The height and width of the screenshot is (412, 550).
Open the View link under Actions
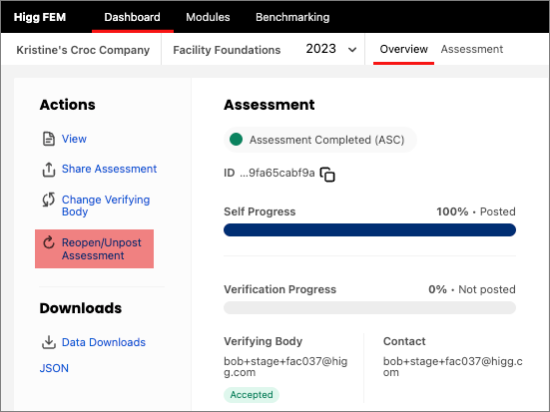click(x=74, y=139)
